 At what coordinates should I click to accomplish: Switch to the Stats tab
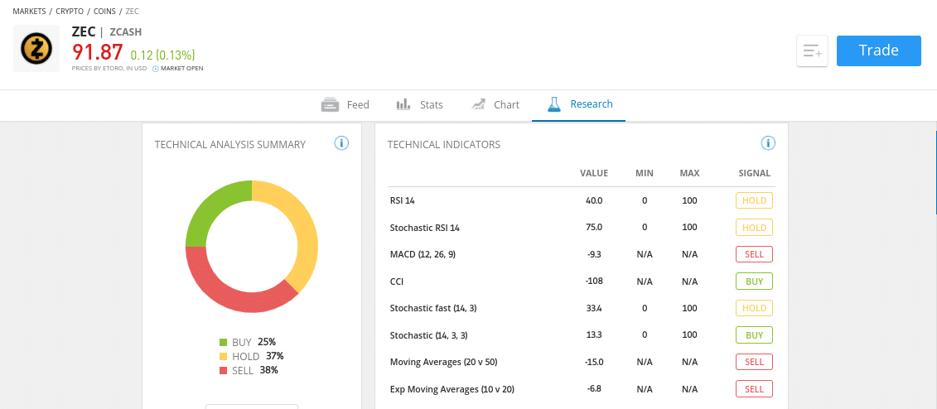point(419,104)
